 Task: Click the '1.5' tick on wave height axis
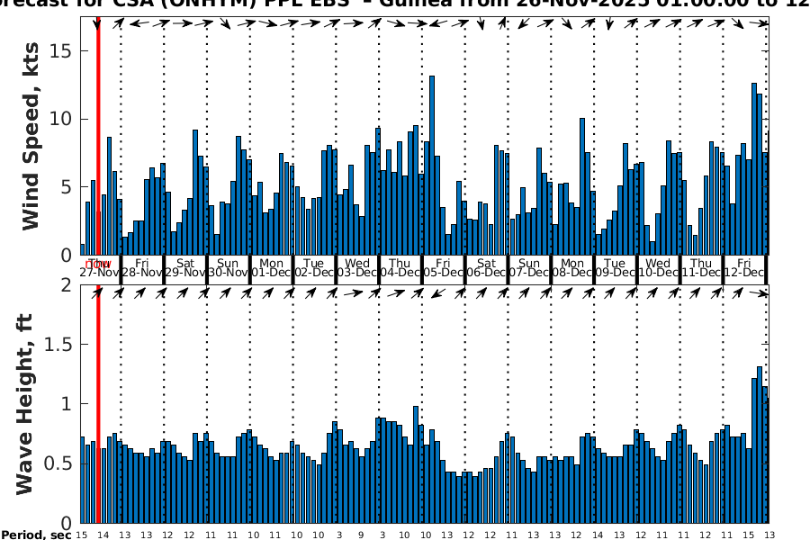pyautogui.click(x=58, y=345)
